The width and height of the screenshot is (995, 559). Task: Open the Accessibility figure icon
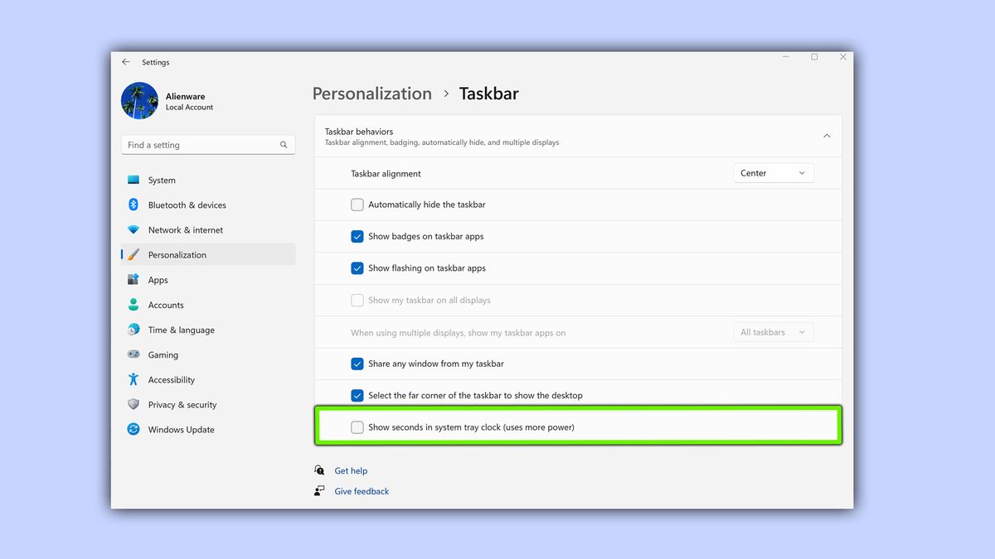[x=133, y=379]
